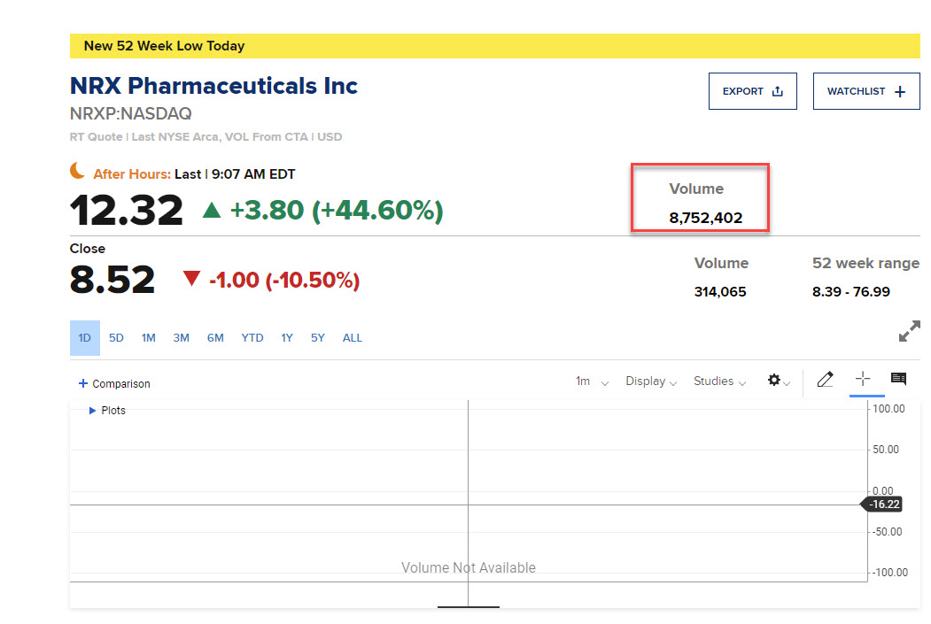Click the plus icon beside Comparison
This screenshot has width=931, height=624.
pos(83,383)
